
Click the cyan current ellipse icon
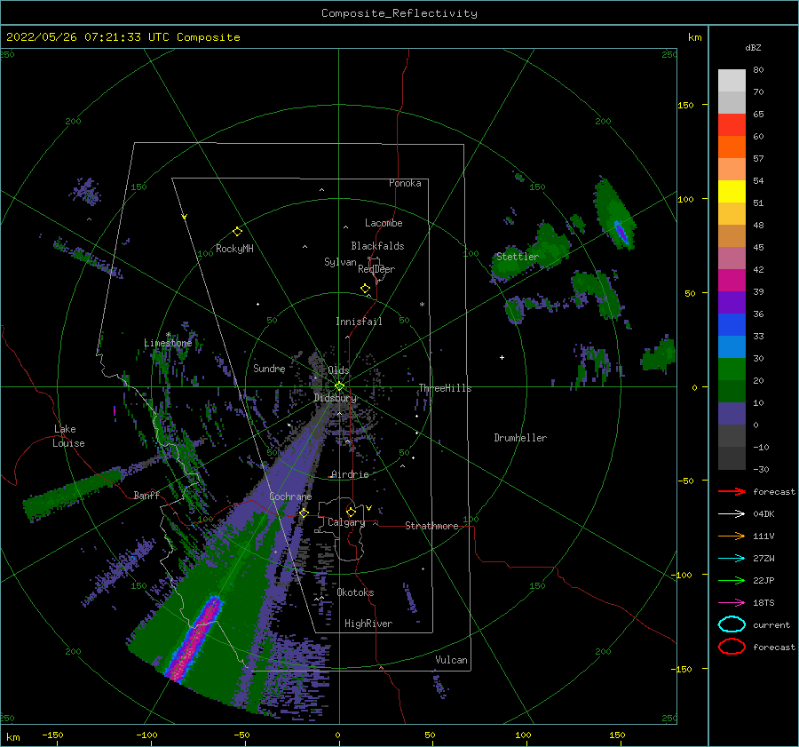point(732,624)
